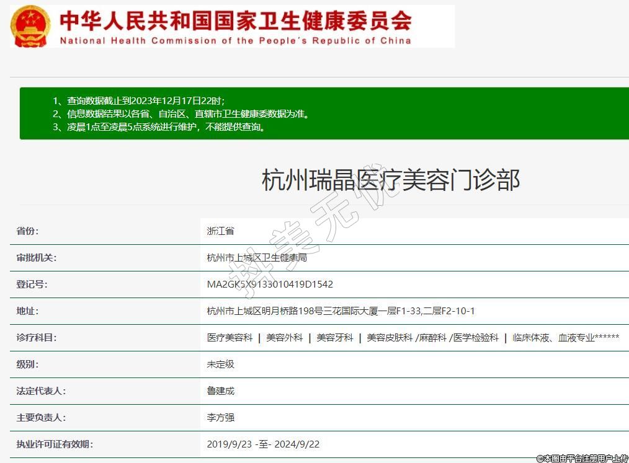Click 医疗美容科 in the 诊疗科目 row

pos(230,338)
